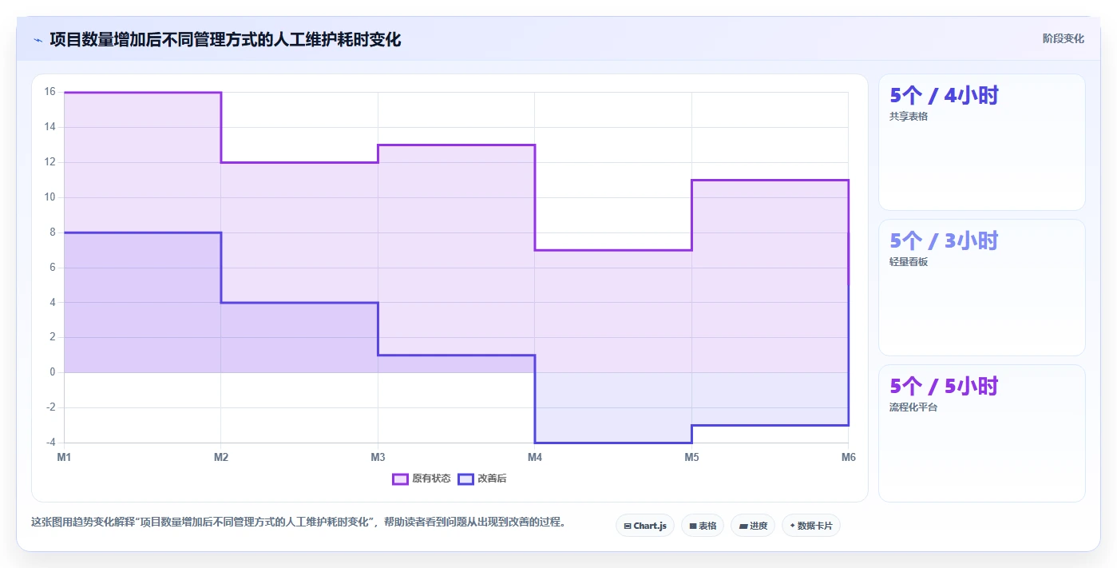Image resolution: width=1117 pixels, height=568 pixels.
Task: Click the M6 axis label
Action: 849,458
